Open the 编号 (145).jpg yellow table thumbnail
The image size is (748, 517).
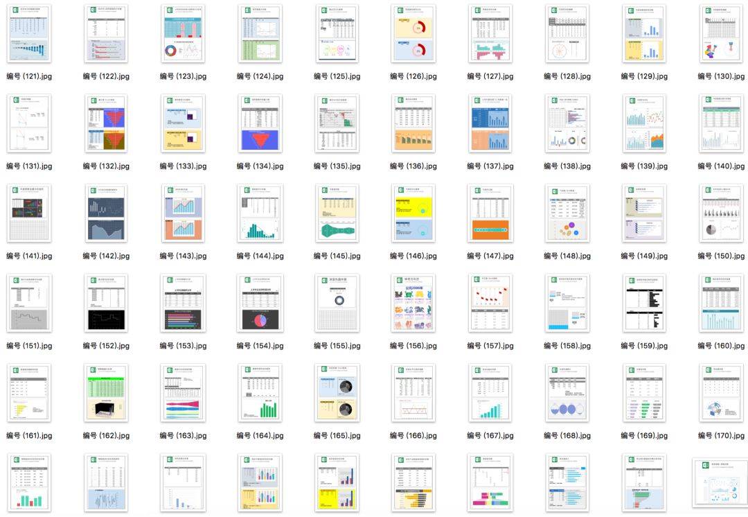[x=337, y=213]
